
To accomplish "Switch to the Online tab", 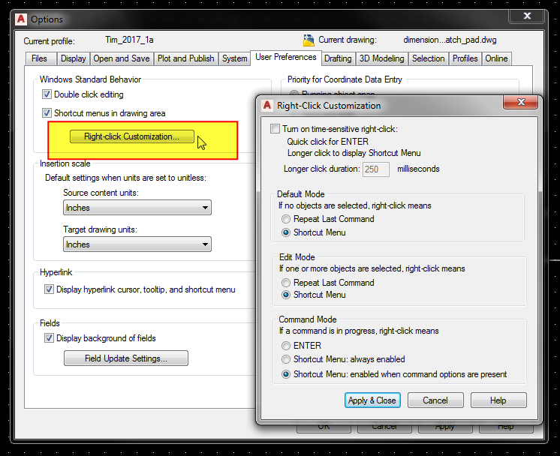I will tap(496, 58).
